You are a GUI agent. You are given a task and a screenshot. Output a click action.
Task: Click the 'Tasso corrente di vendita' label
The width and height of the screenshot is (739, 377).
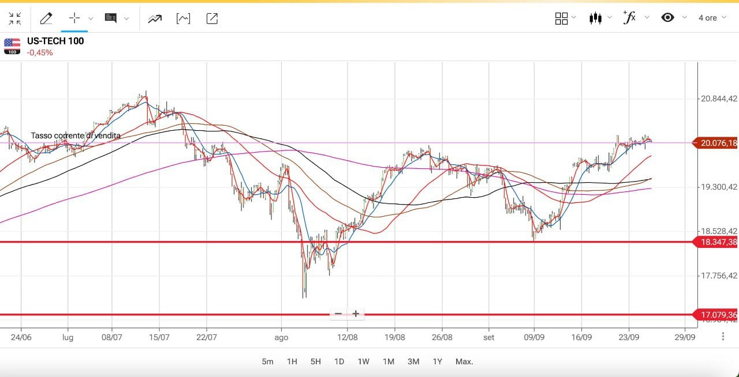(76, 135)
